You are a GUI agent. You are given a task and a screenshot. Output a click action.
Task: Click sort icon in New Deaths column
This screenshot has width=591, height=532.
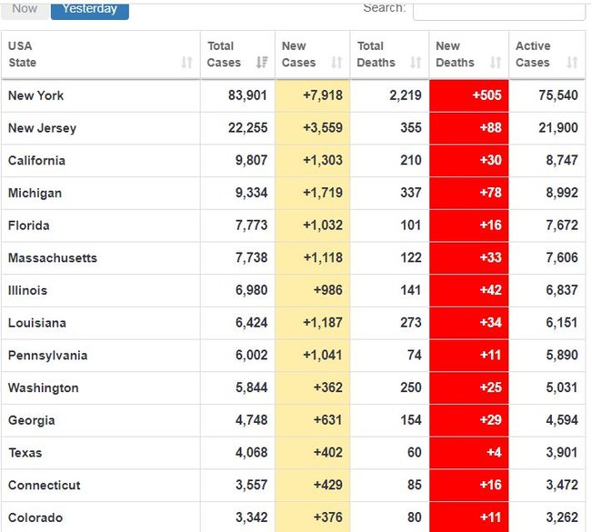coord(496,63)
